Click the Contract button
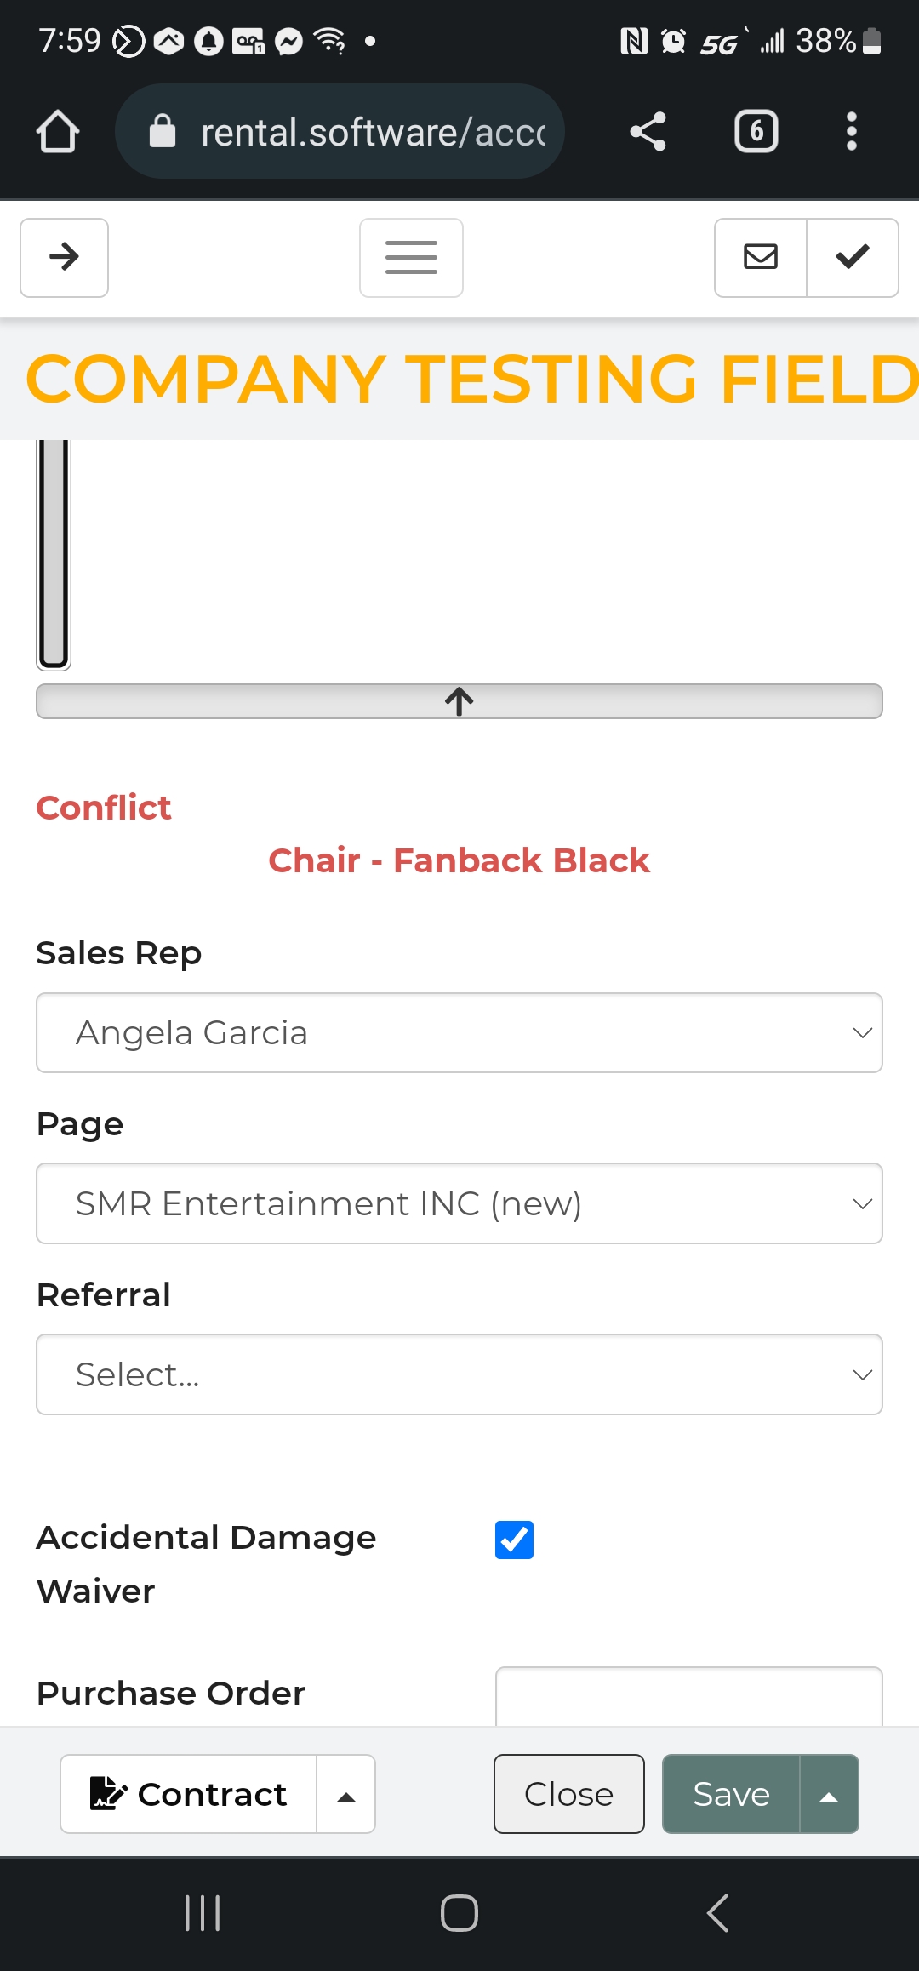Image resolution: width=919 pixels, height=1971 pixels. click(x=189, y=1794)
